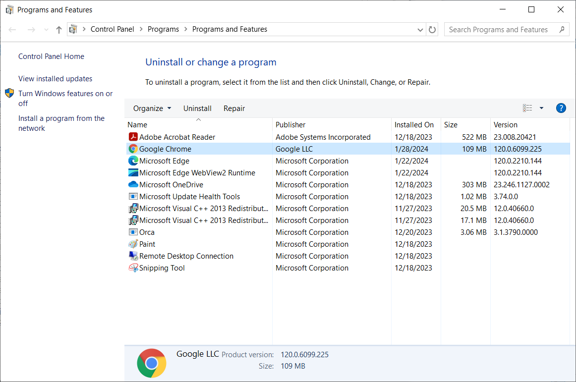The height and width of the screenshot is (382, 576).
Task: Select Visual C++ 2013 entry sized 17.1 MB
Action: (347, 220)
